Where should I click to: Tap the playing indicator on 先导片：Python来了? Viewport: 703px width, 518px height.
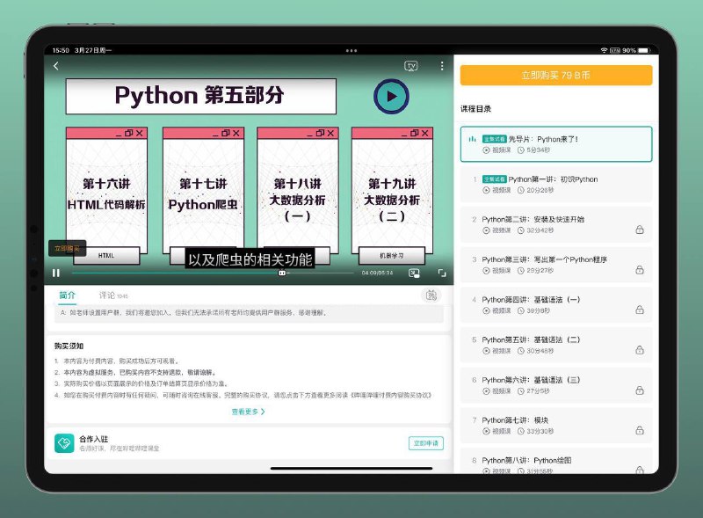coord(472,138)
